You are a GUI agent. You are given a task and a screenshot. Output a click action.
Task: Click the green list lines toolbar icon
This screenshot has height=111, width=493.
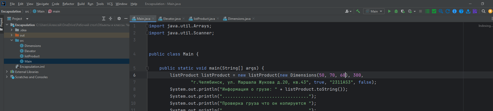point(427,11)
